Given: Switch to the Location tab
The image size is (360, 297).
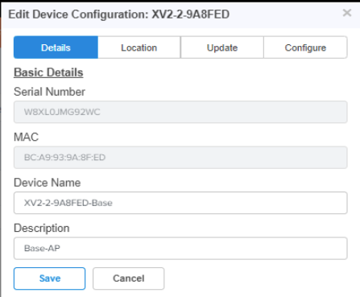Looking at the screenshot, I should point(139,47).
